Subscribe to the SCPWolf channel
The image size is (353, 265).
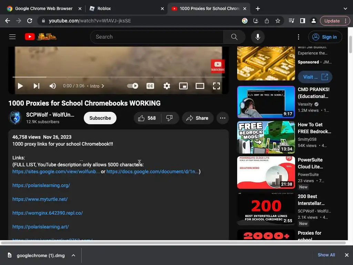pos(100,118)
